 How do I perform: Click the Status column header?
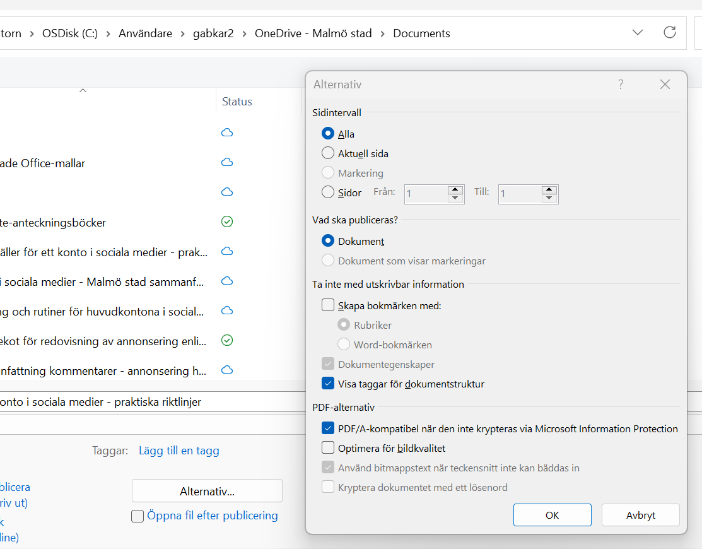coord(237,102)
